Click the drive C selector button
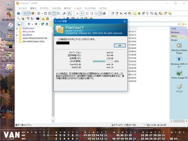 [20, 24]
